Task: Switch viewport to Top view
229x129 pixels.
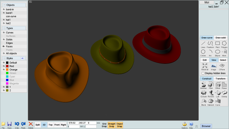Action: (x=50, y=125)
